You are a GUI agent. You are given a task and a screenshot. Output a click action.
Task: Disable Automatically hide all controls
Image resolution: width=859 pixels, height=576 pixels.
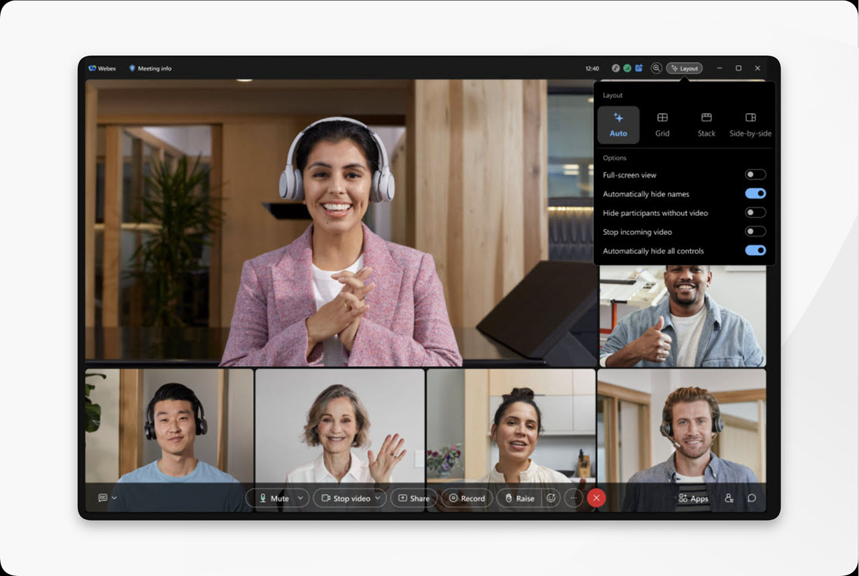[755, 251]
